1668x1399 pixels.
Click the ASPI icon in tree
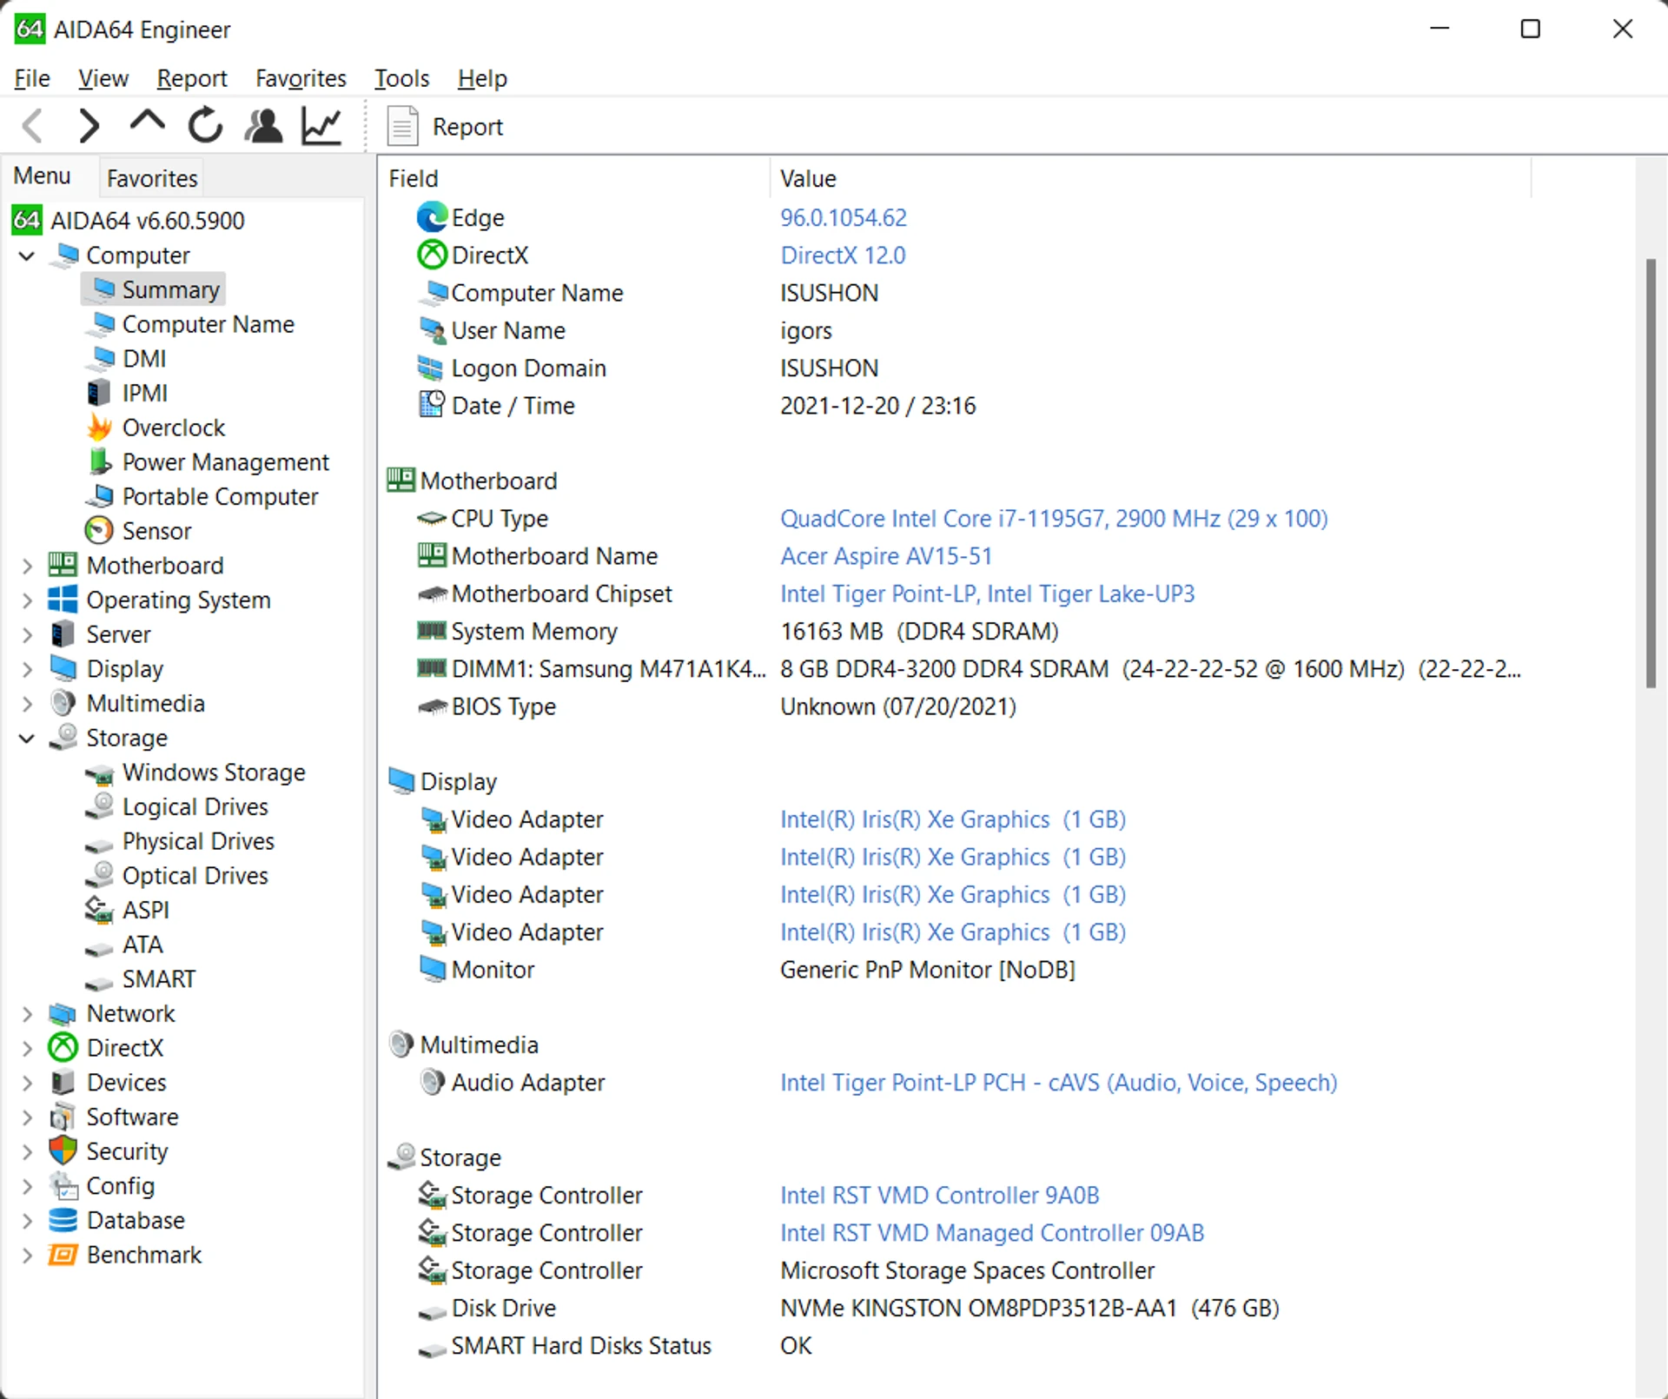(x=100, y=910)
